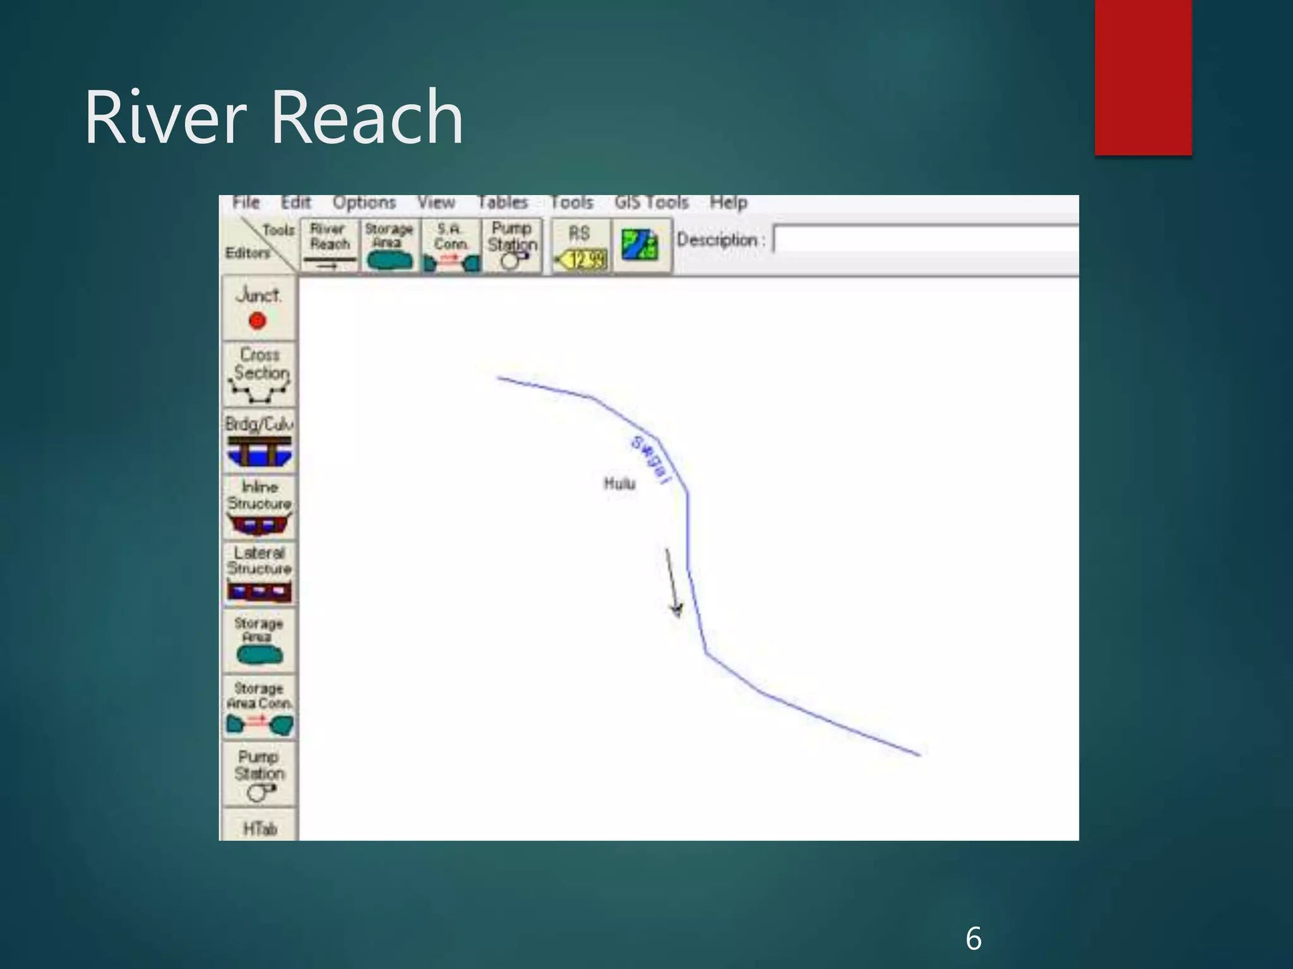This screenshot has width=1293, height=969.
Task: Open the GIS Tools menu
Action: [651, 203]
